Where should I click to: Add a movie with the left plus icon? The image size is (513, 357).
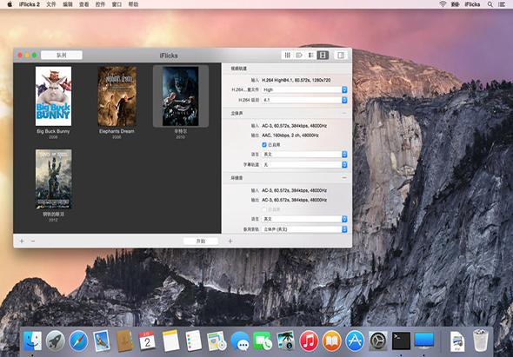[22, 241]
